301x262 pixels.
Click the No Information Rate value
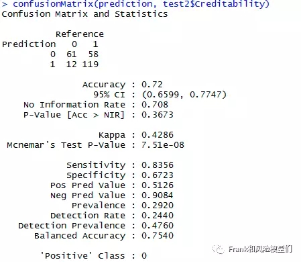[155, 105]
